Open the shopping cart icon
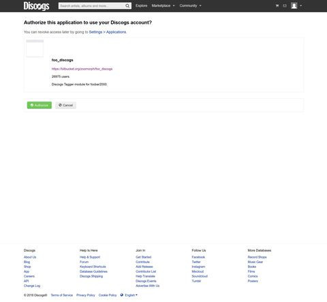This screenshot has width=327, height=302. coord(277,5)
